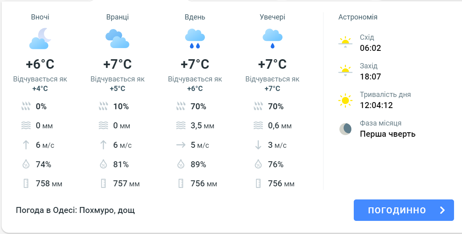Click the chevron arrow on ПОГОДИННО button

pyautogui.click(x=442, y=210)
